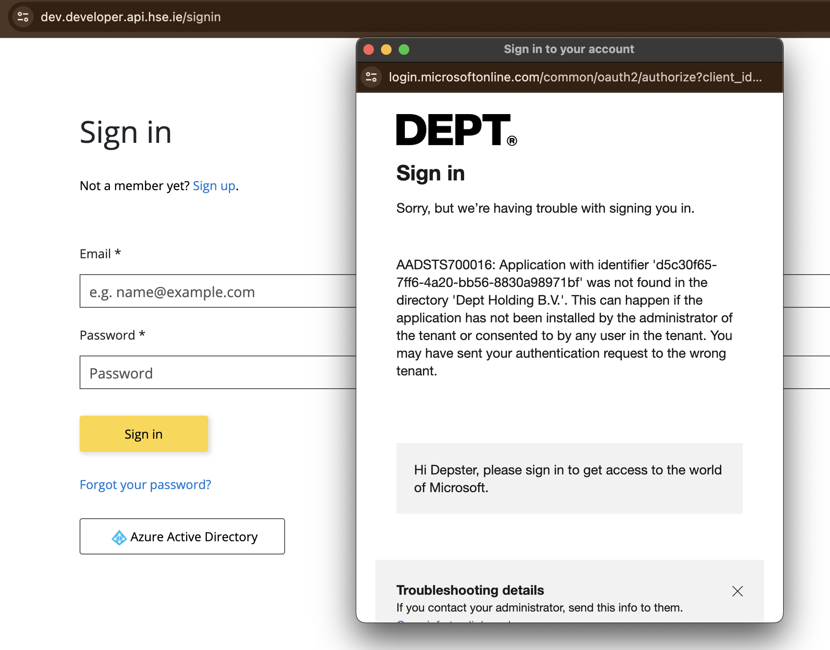Image resolution: width=830 pixels, height=650 pixels.
Task: Click the popup's bold 'Sign in' heading
Action: (x=430, y=173)
